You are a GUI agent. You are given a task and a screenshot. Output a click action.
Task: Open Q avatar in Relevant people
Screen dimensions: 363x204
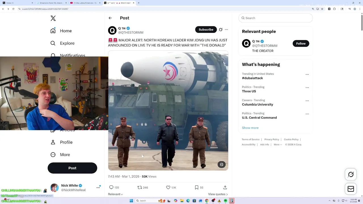(x=246, y=43)
